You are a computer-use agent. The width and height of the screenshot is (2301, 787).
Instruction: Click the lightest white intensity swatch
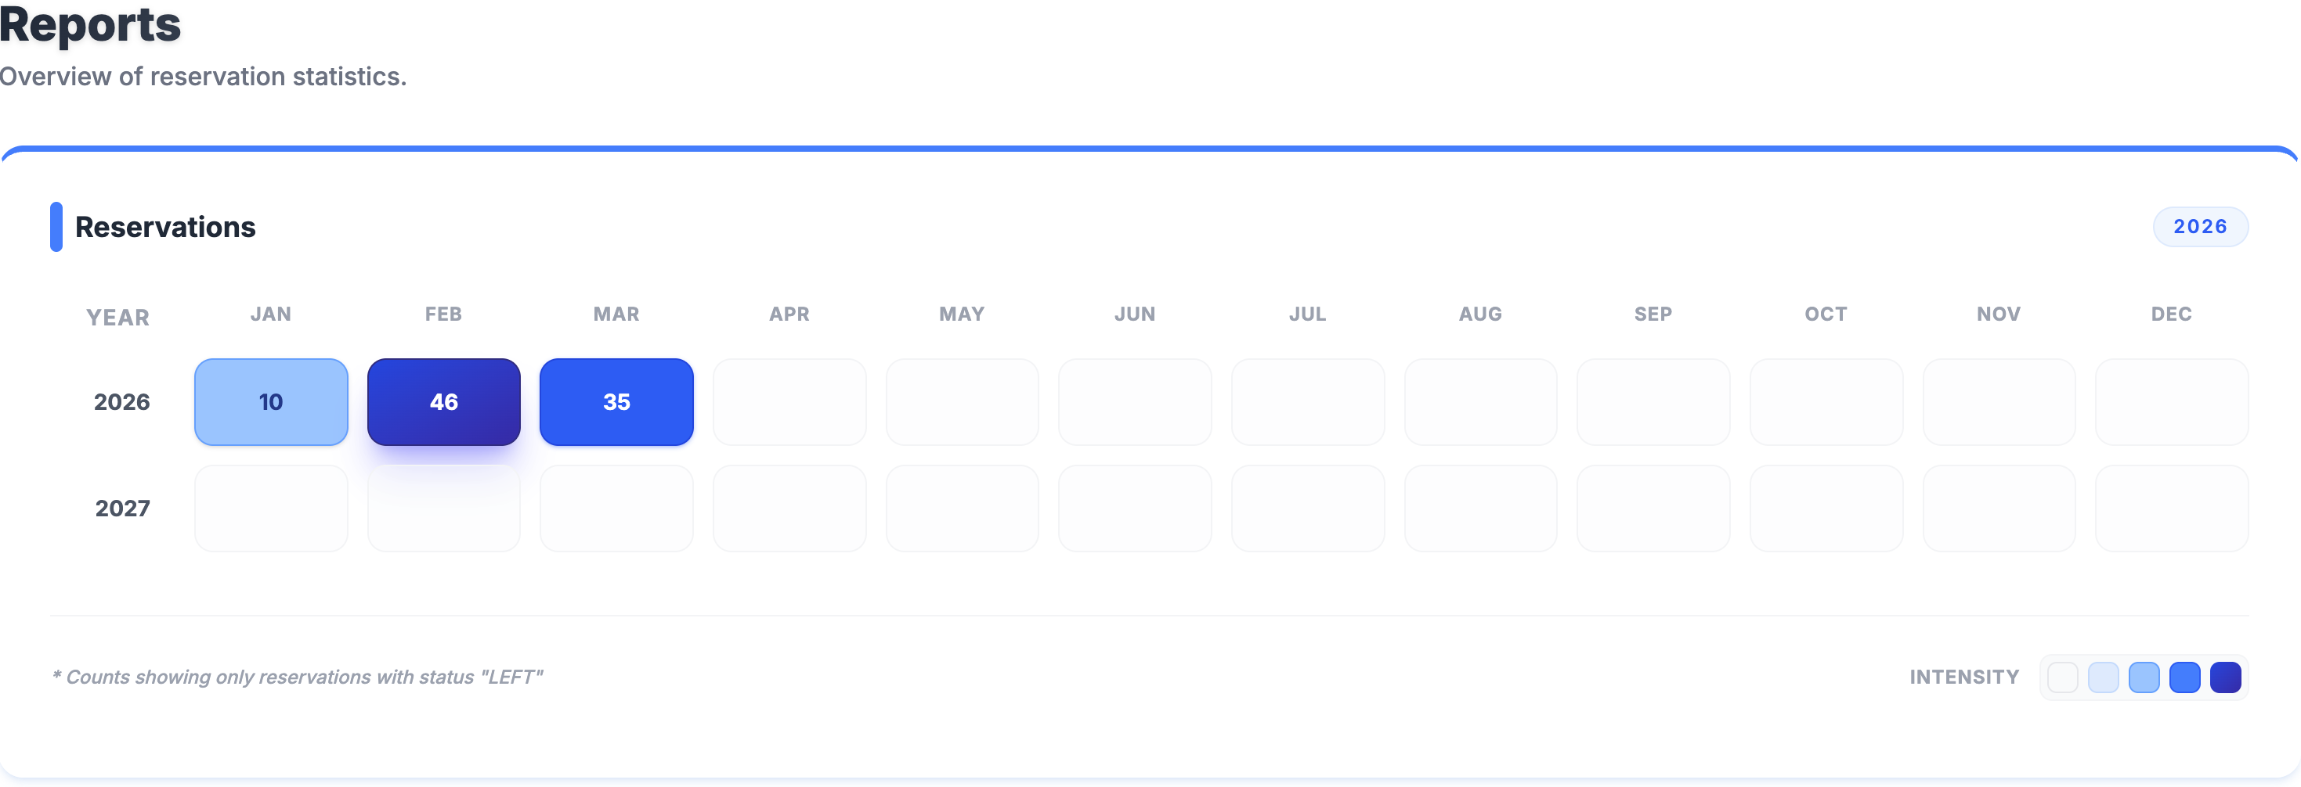2062,677
